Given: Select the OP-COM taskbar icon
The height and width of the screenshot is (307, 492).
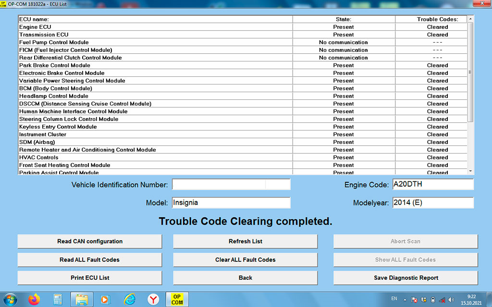Looking at the screenshot, I should [x=177, y=299].
